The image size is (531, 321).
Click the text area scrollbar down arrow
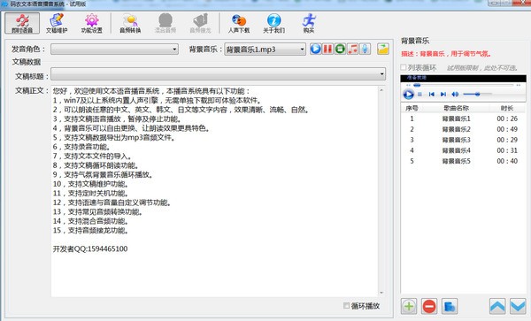381,293
